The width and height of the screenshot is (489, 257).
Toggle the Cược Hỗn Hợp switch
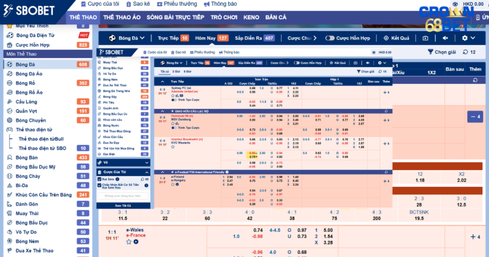tap(330, 38)
